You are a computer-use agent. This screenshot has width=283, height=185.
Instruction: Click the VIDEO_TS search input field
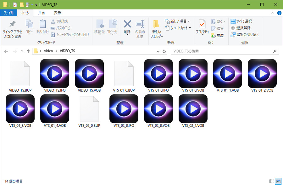point(222,51)
